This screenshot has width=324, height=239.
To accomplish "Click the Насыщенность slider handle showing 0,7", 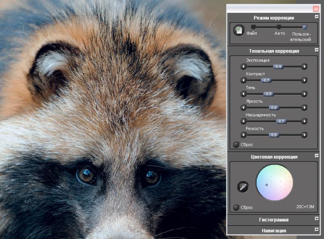I will (x=281, y=121).
